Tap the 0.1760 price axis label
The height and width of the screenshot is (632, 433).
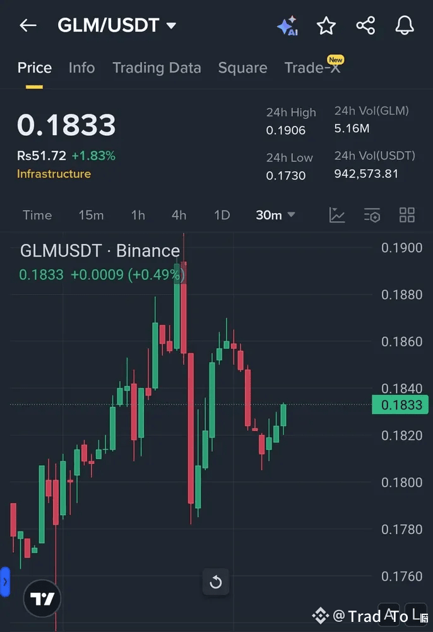coord(401,576)
